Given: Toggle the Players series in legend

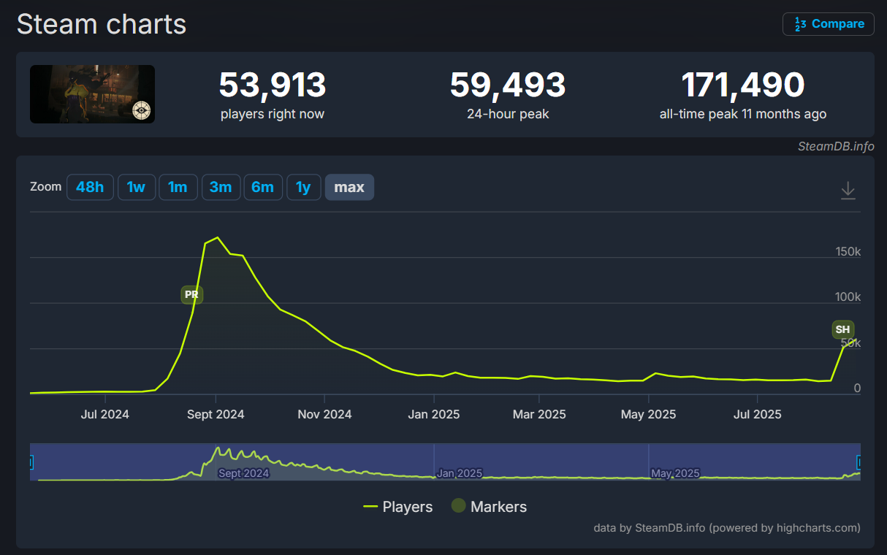Looking at the screenshot, I should tap(398, 507).
